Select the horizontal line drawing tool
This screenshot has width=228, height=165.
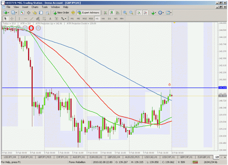[x=26, y=19]
